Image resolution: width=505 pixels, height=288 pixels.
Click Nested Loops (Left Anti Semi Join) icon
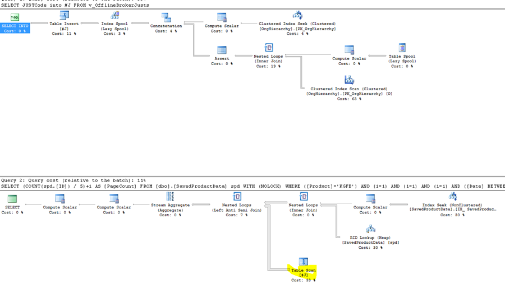(x=237, y=197)
